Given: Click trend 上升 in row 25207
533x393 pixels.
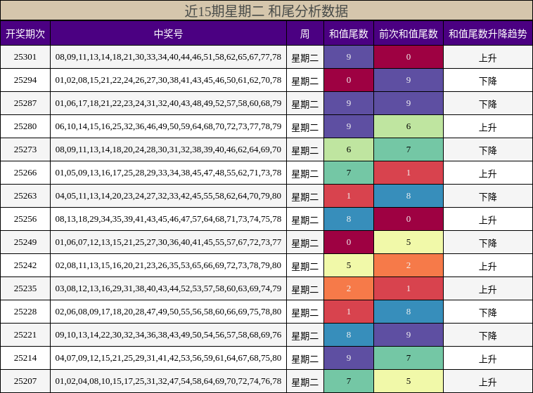Looking at the screenshot, I should (x=488, y=382).
